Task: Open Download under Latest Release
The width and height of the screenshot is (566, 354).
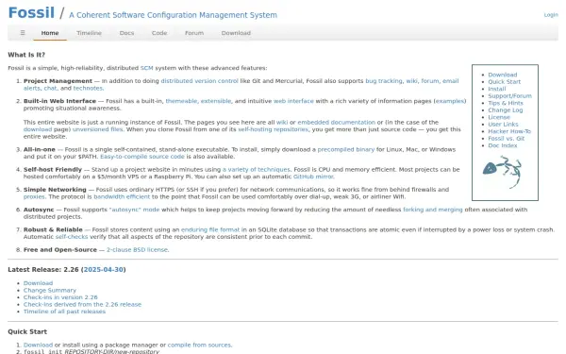Action: 38,283
